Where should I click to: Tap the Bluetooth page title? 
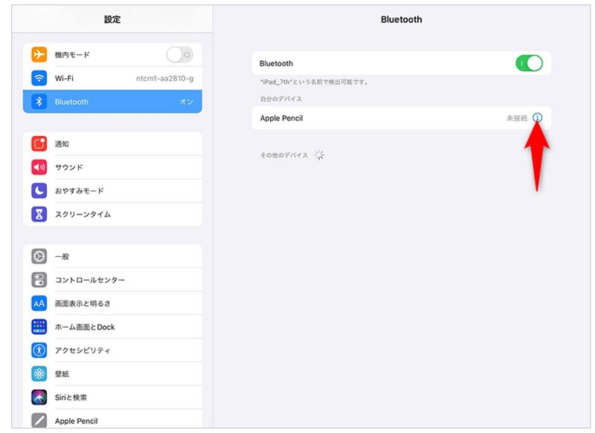coord(401,19)
